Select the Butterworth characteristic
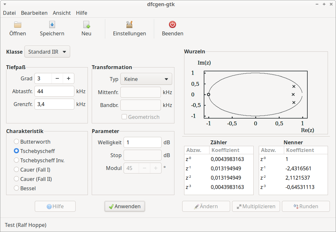The width and height of the screenshot is (336, 232). pos(16,142)
